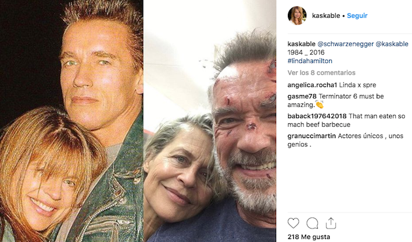Click the heart icon to like the post
412x242 pixels.
click(x=293, y=223)
